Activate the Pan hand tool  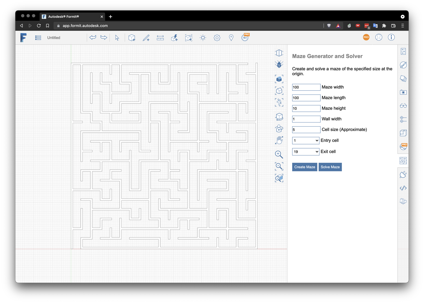click(279, 140)
